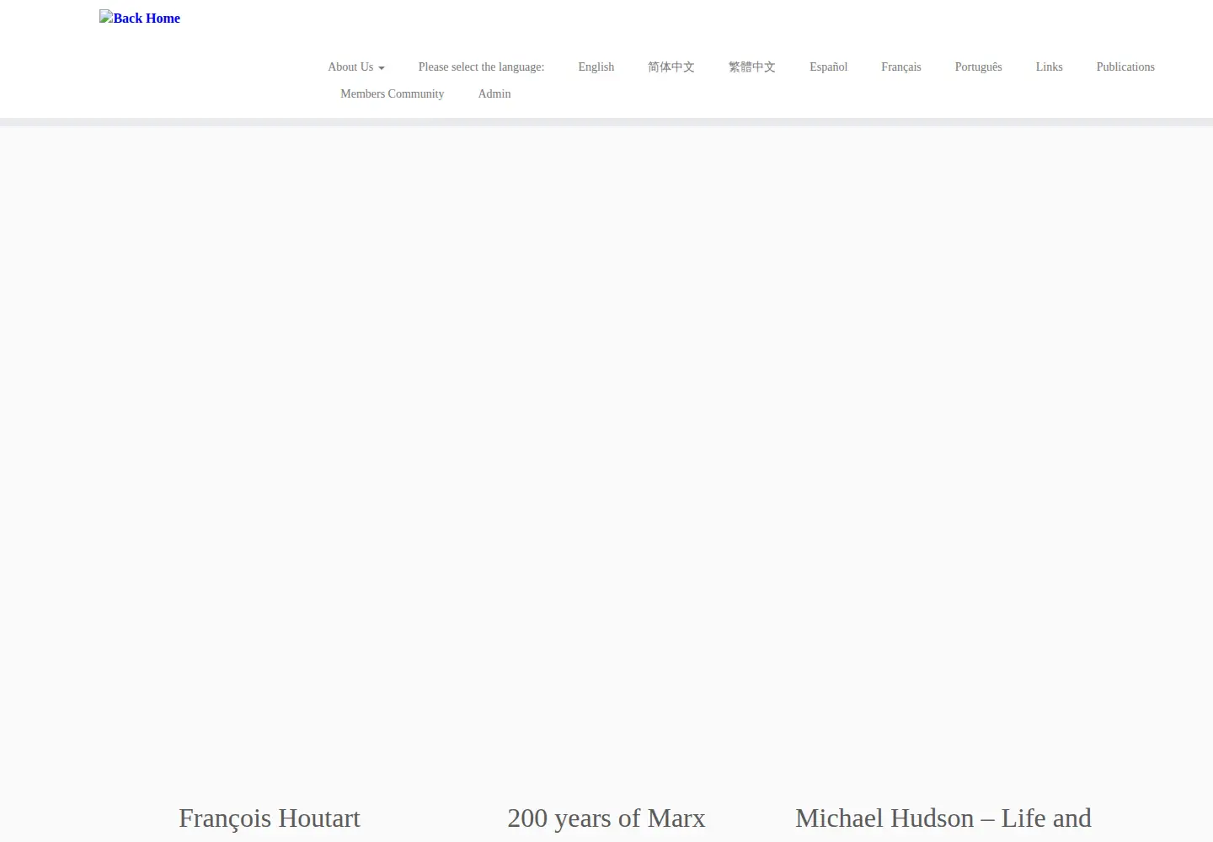The width and height of the screenshot is (1213, 842).
Task: Click the Back Home logo link
Action: coord(140,18)
